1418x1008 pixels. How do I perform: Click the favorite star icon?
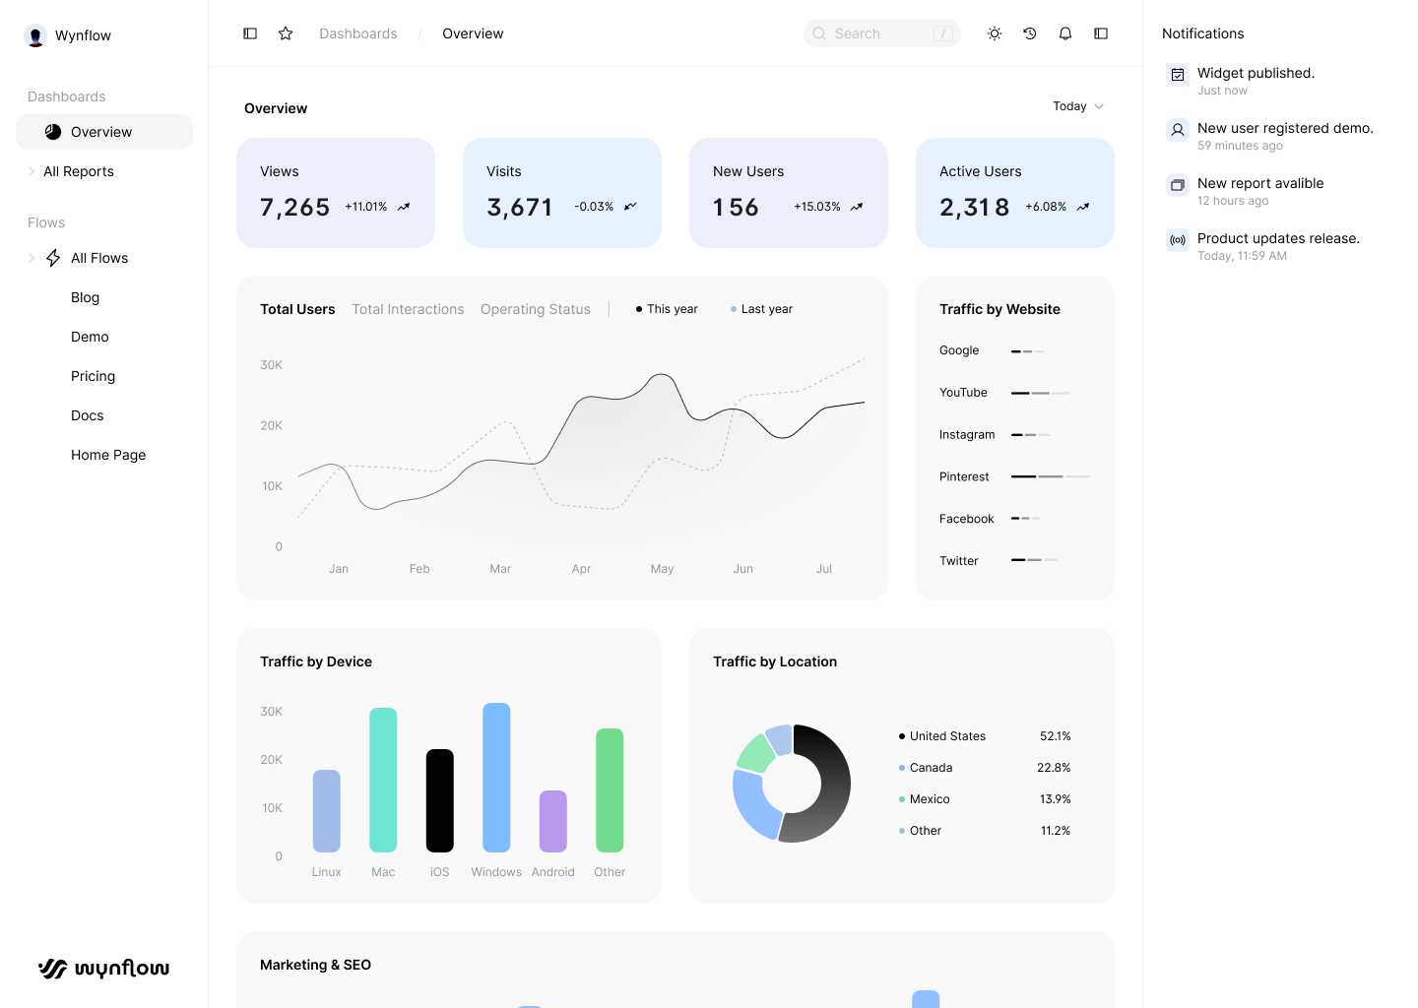(286, 33)
